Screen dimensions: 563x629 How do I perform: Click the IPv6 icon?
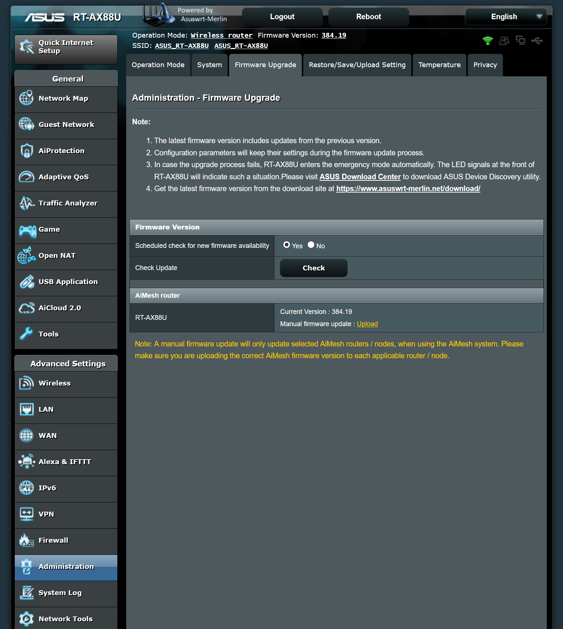pos(27,488)
